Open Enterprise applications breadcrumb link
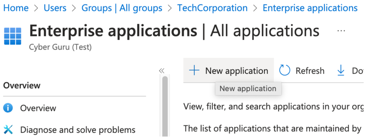This screenshot has width=369, height=139. pyautogui.click(x=310, y=8)
